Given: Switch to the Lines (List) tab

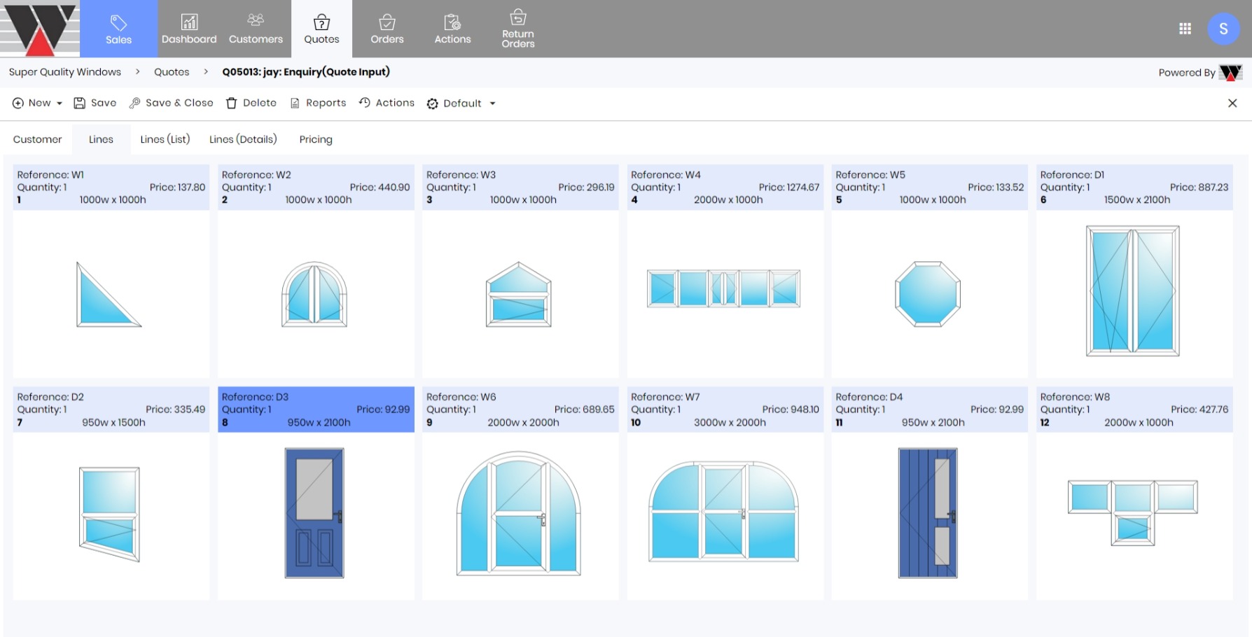Looking at the screenshot, I should 165,139.
